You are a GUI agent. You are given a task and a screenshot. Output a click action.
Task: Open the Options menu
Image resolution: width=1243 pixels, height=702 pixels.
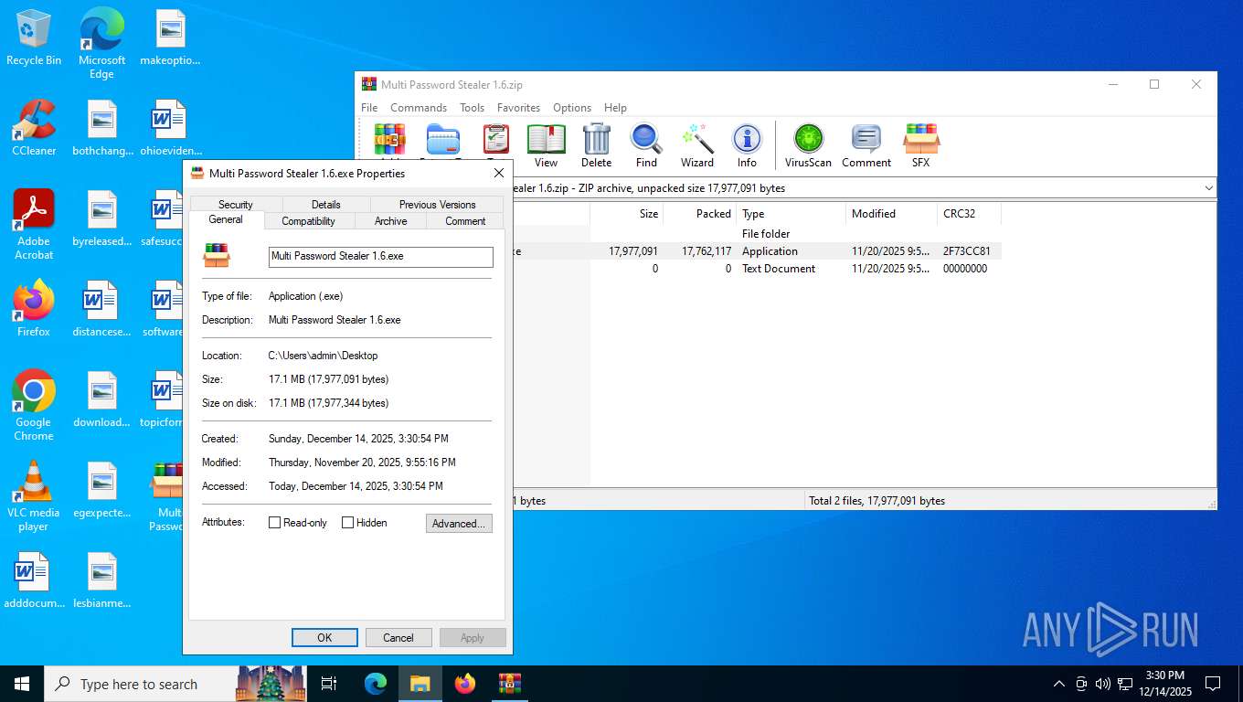pos(572,108)
